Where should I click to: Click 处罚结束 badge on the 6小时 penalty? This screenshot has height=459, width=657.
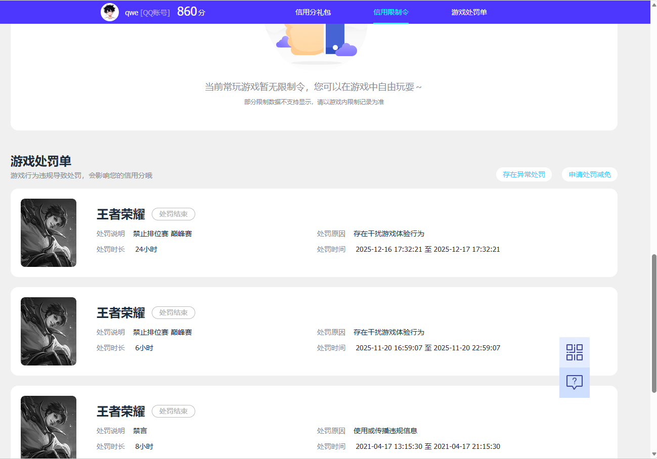(173, 313)
